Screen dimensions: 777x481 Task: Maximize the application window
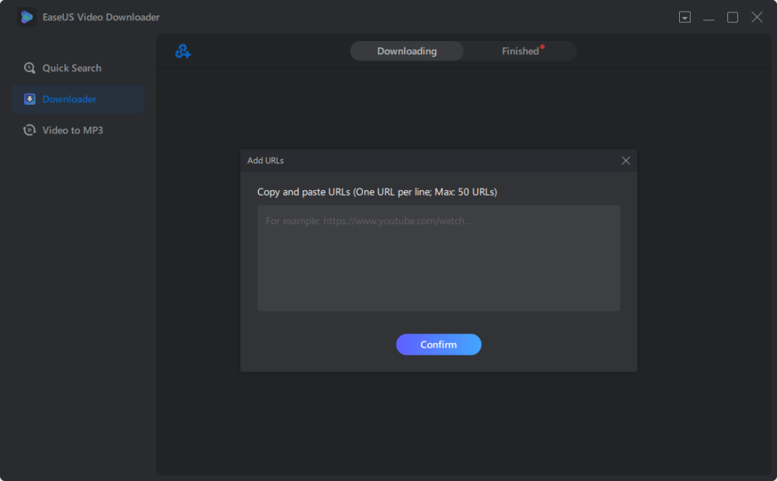[733, 17]
